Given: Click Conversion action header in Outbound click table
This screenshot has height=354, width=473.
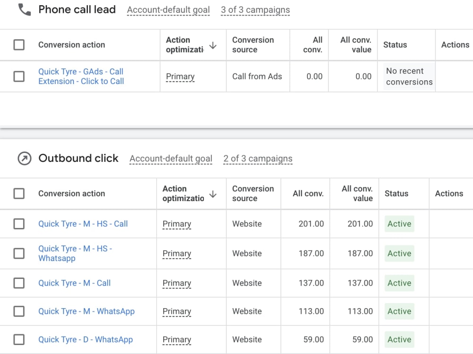Looking at the screenshot, I should click(x=71, y=194).
